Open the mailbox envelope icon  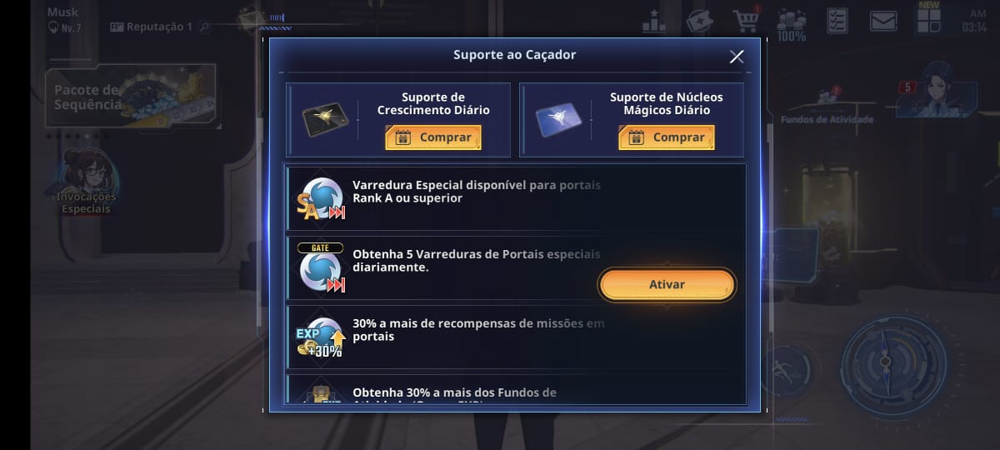[x=882, y=20]
